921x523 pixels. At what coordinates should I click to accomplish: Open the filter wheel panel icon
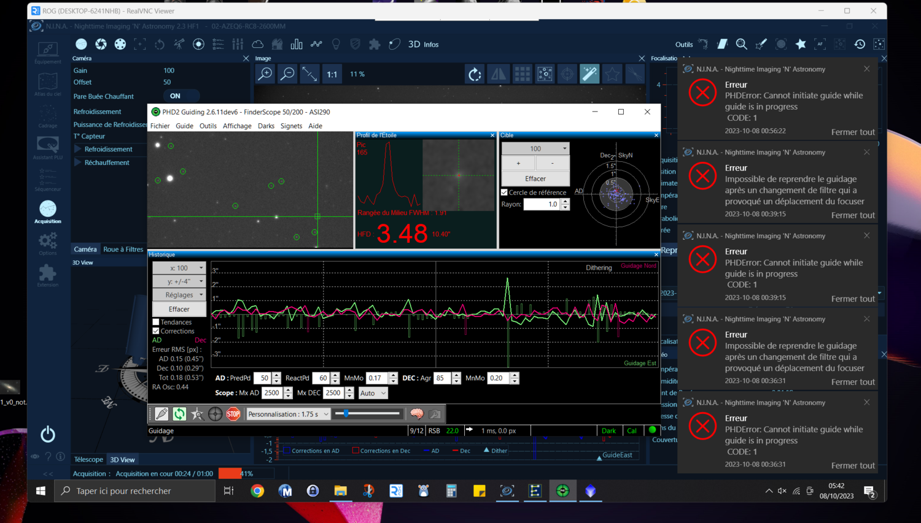[x=120, y=44]
